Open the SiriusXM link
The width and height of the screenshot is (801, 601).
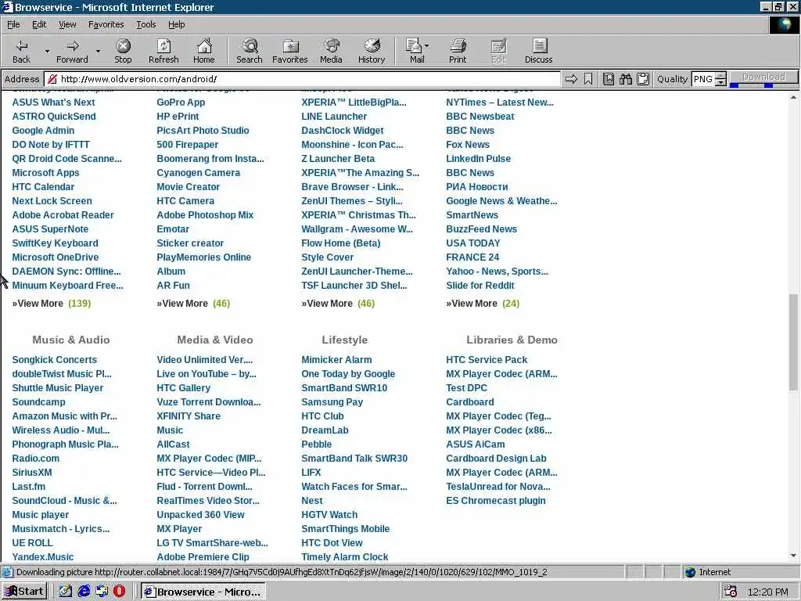coord(32,473)
